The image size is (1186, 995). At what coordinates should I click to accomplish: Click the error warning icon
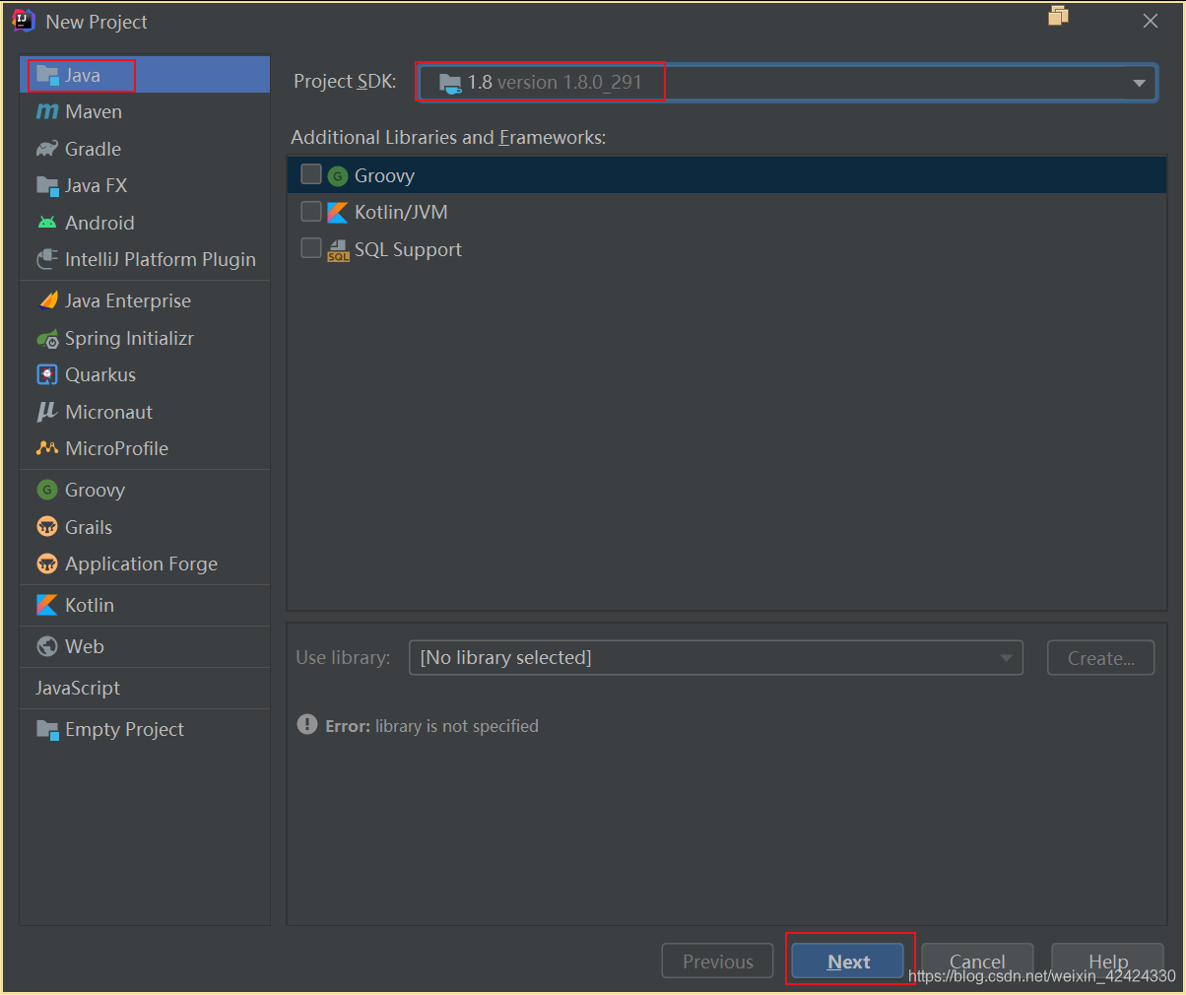(x=307, y=725)
